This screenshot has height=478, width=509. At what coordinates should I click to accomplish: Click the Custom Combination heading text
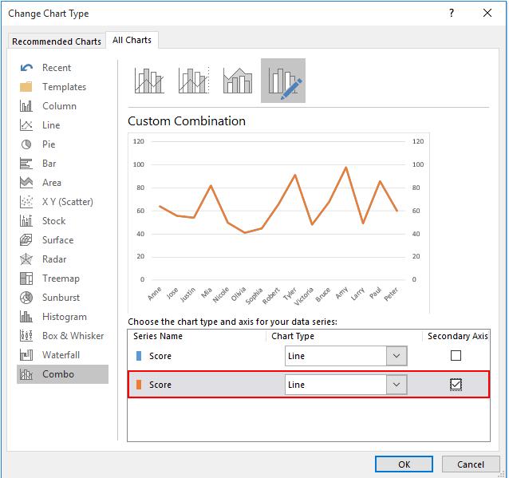tap(187, 121)
